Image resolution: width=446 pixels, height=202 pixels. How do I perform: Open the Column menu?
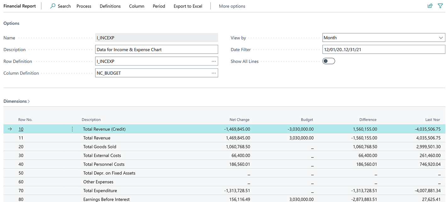(136, 6)
